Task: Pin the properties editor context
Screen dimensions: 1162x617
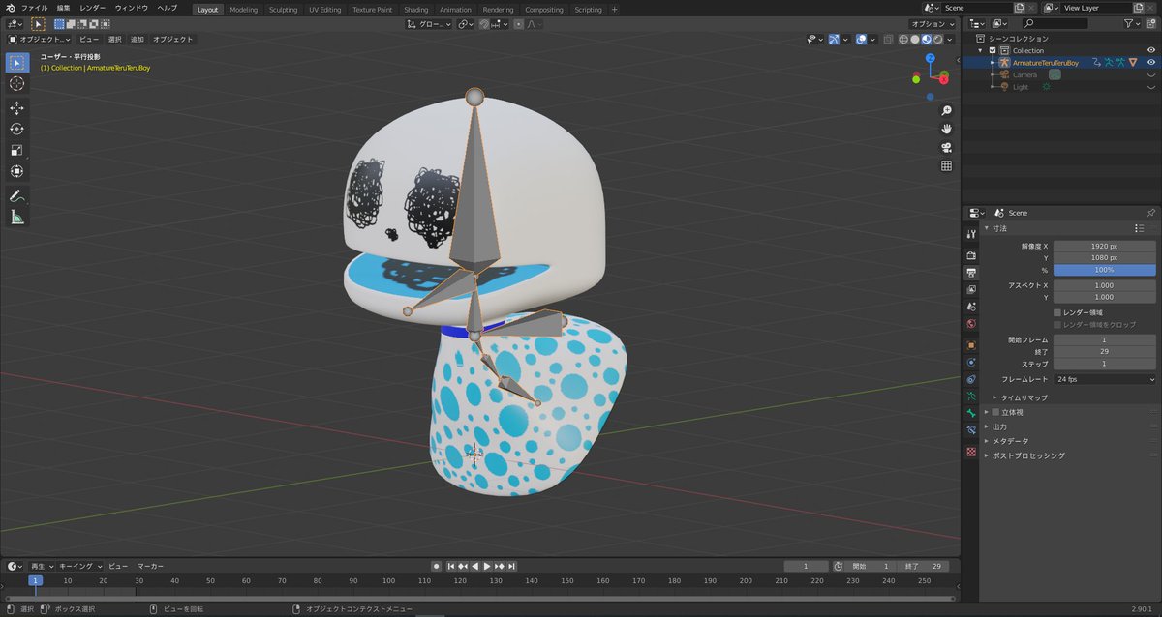Action: point(1150,213)
